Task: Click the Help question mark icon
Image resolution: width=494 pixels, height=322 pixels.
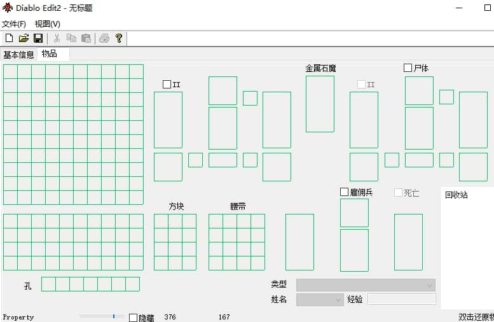Action: click(119, 38)
